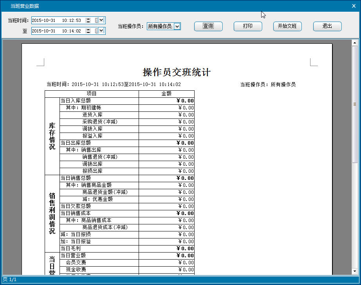Select the 销售退货(冲减) row label

coord(100,157)
